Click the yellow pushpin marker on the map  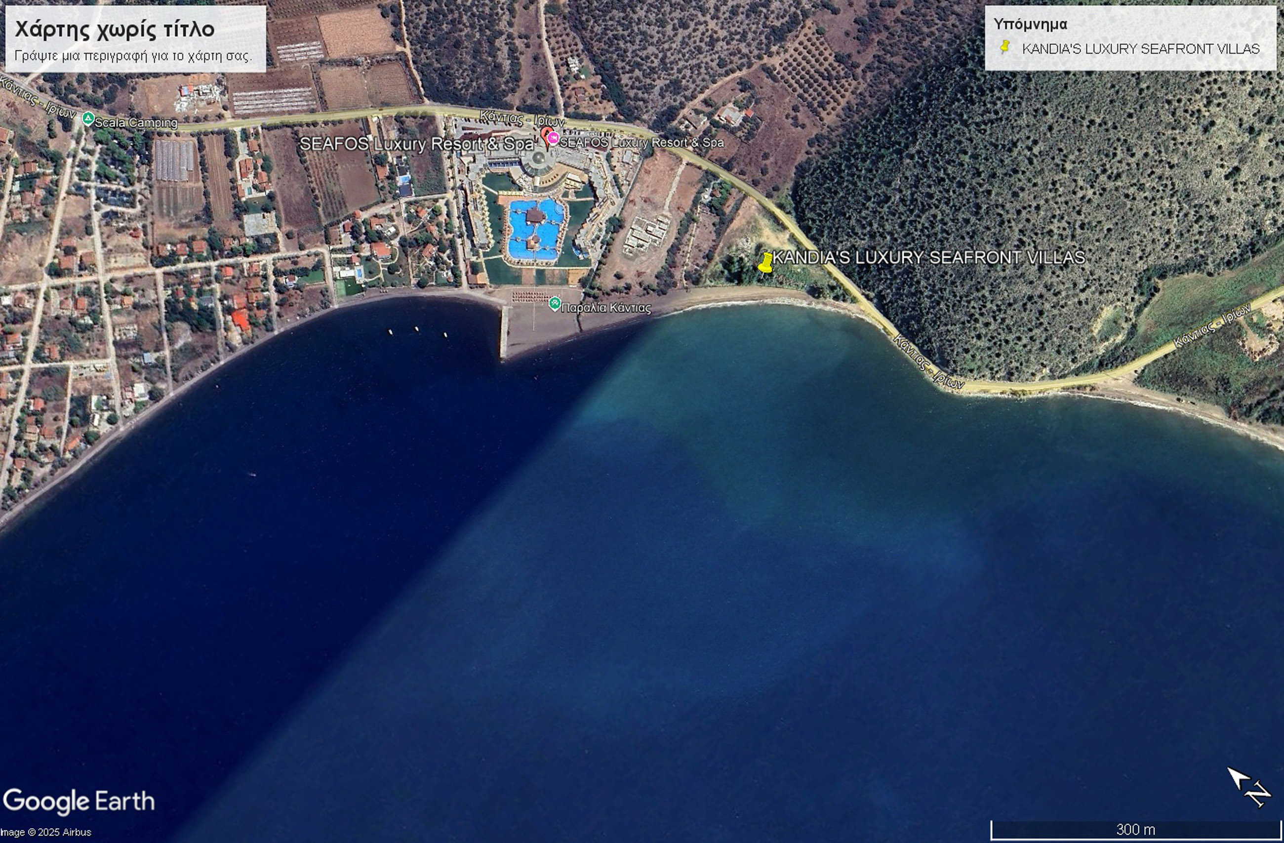coord(765,263)
